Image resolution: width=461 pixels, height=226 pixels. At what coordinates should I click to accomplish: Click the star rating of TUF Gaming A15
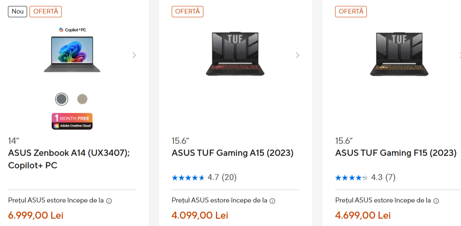pos(188,178)
